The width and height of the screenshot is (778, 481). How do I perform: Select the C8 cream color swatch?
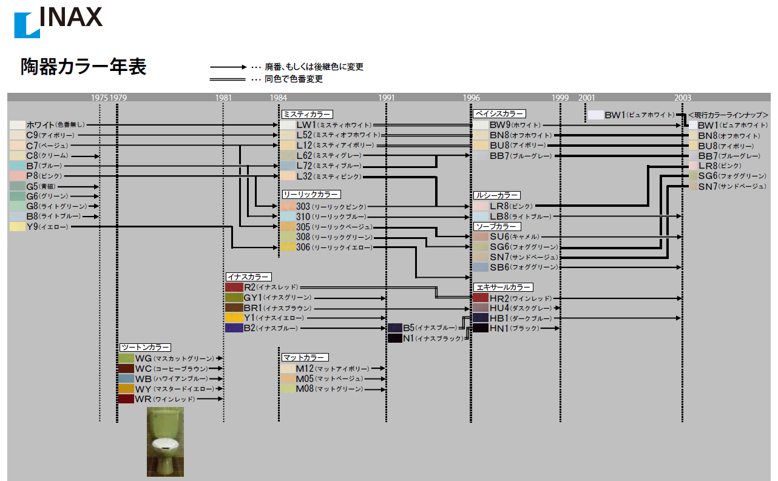coord(17,156)
